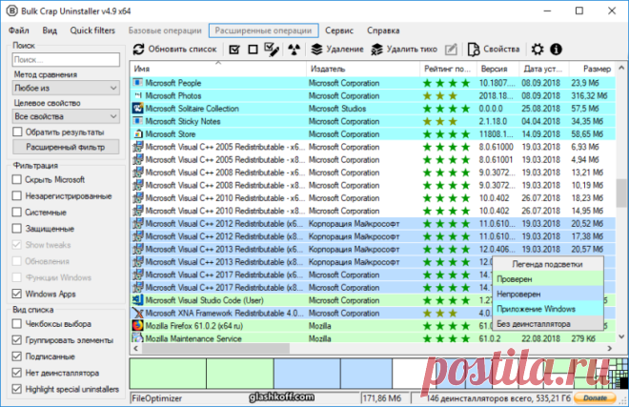Click the horizontal scrollbar right arrow
Screen dimensions: 629x407
coord(610,348)
